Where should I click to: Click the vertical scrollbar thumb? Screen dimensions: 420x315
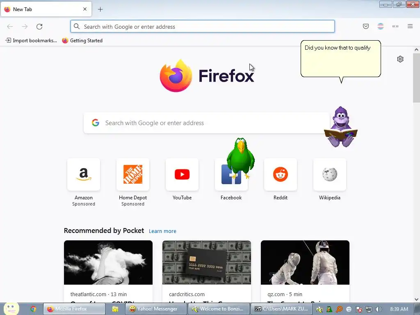(x=416, y=78)
